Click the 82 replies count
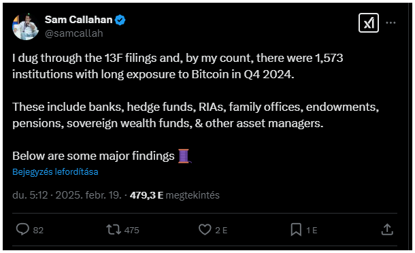Image resolution: width=415 pixels, height=253 pixels. pos(38,231)
